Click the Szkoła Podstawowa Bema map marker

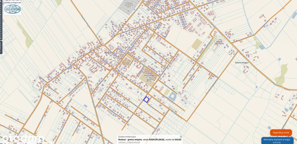(x=149, y=77)
